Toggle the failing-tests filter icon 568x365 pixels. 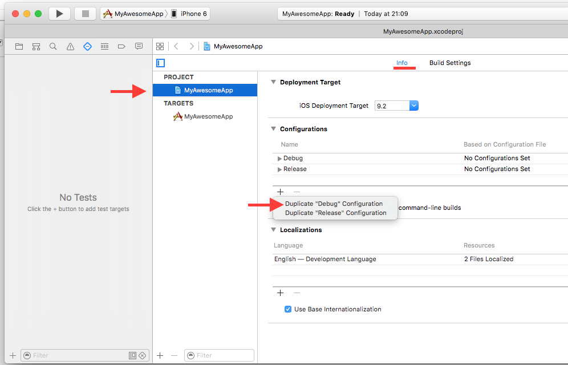coord(143,355)
